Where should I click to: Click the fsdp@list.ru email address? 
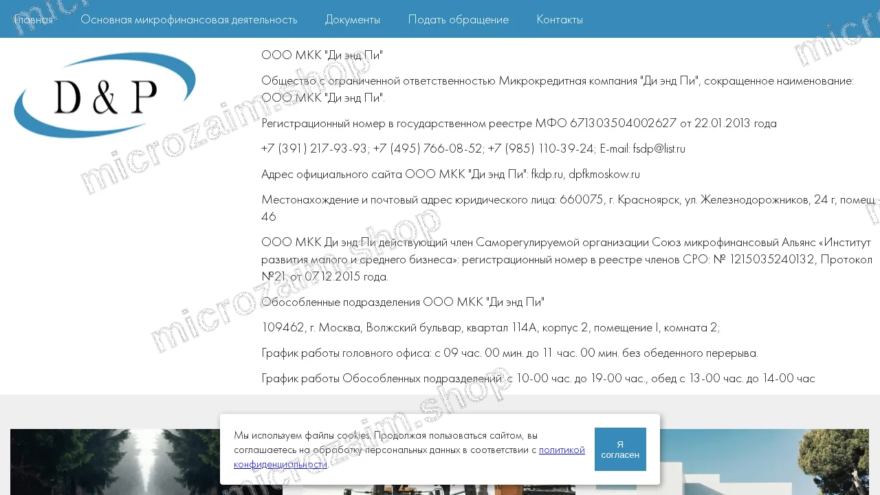click(659, 148)
